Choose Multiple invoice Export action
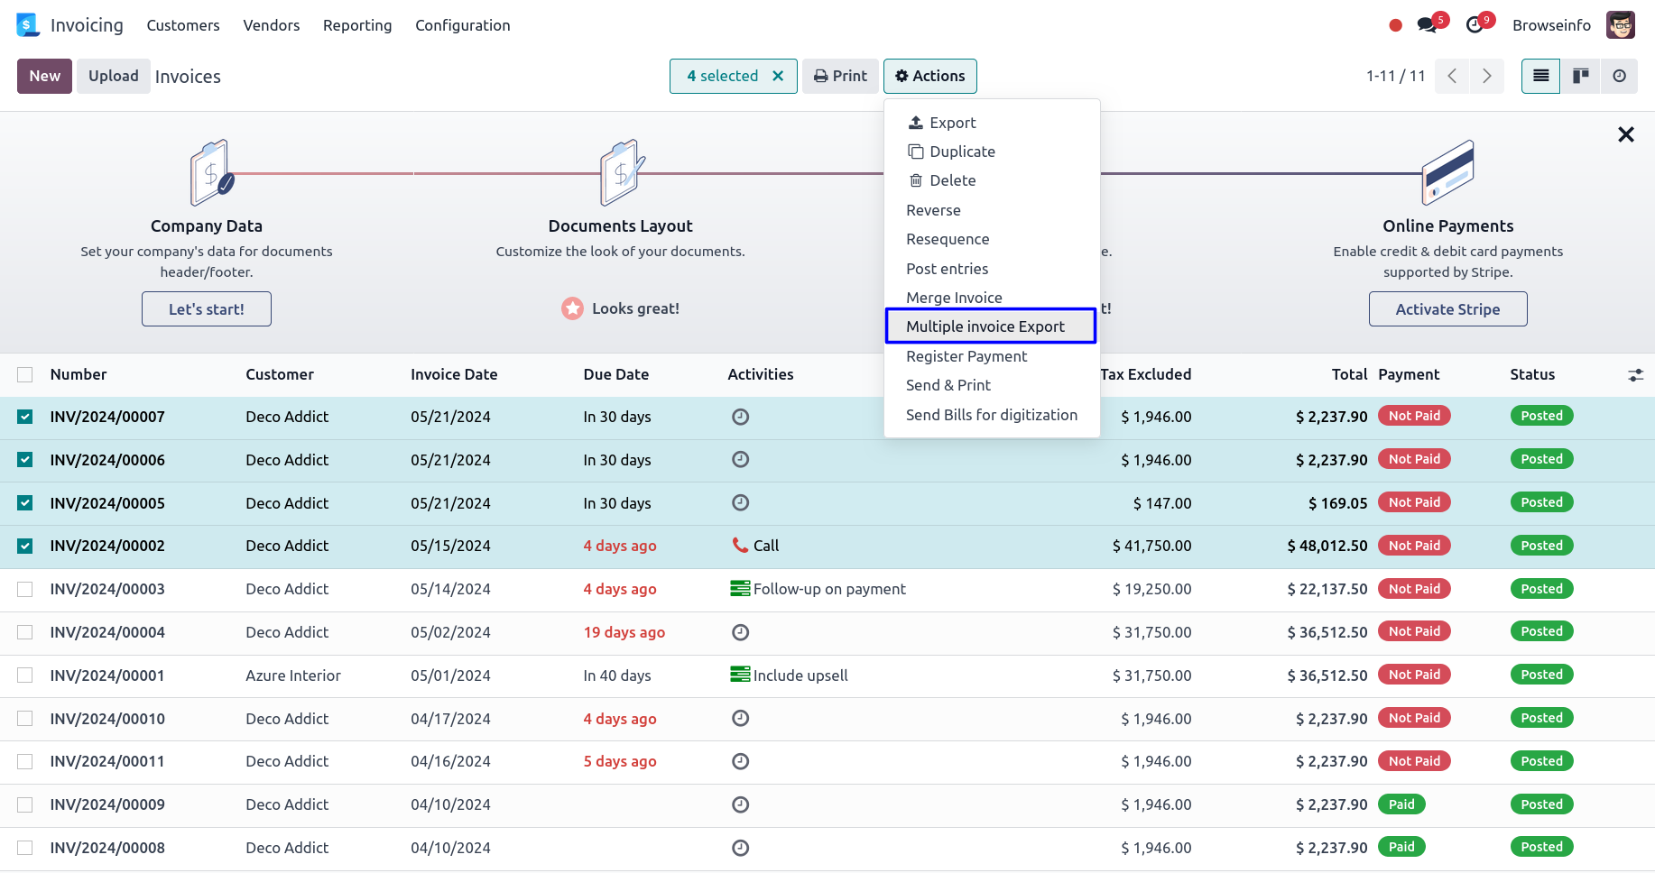Image resolution: width=1655 pixels, height=873 pixels. pos(985,326)
